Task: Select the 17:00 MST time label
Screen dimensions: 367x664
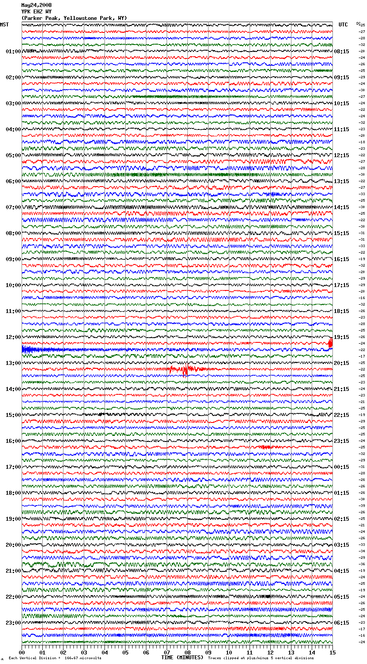Action: 13,467
